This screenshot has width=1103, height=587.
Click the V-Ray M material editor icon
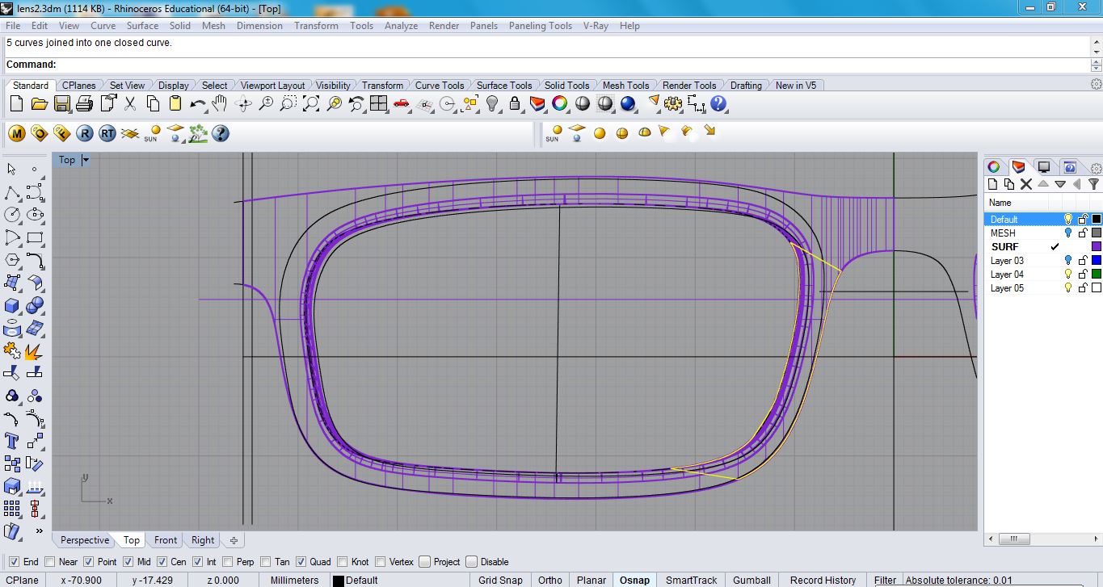click(16, 133)
